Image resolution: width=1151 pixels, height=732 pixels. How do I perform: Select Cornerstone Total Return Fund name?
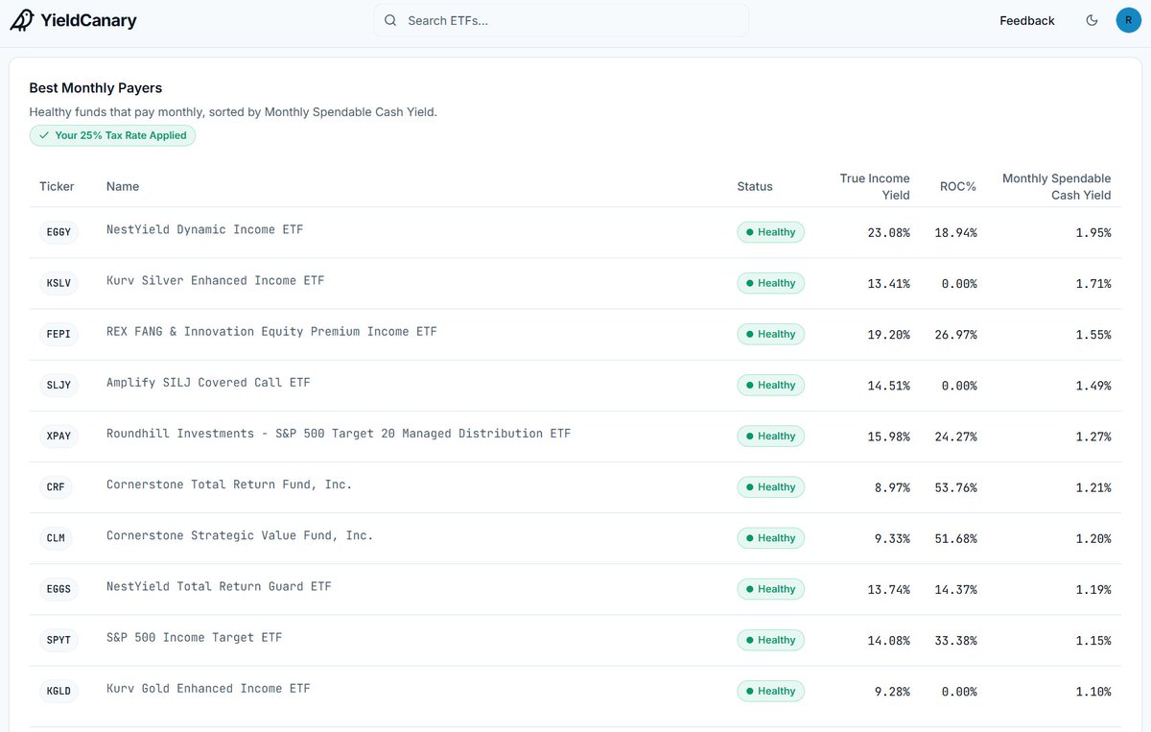229,484
